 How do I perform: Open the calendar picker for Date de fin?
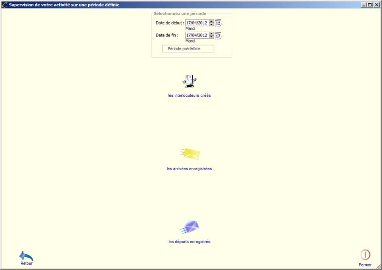coord(218,36)
